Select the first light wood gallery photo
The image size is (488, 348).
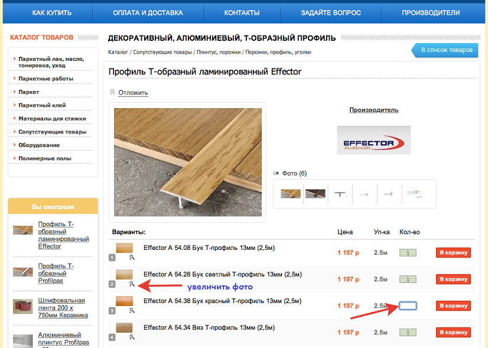(291, 194)
